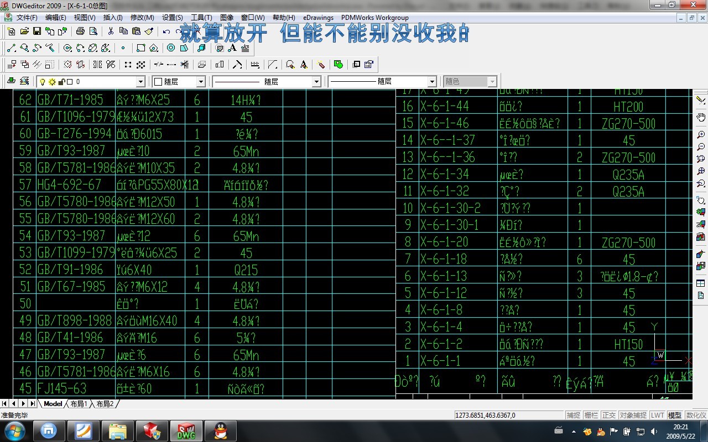Click the Print icon
This screenshot has height=442, width=708.
point(80,31)
